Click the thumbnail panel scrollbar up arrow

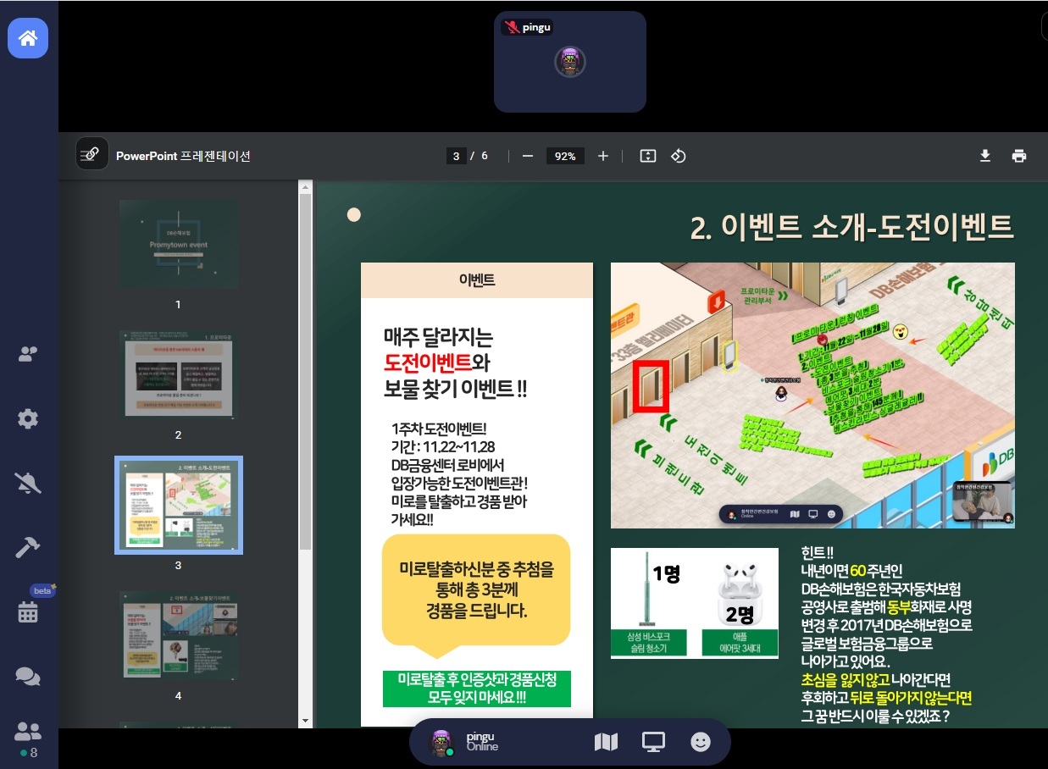point(306,186)
